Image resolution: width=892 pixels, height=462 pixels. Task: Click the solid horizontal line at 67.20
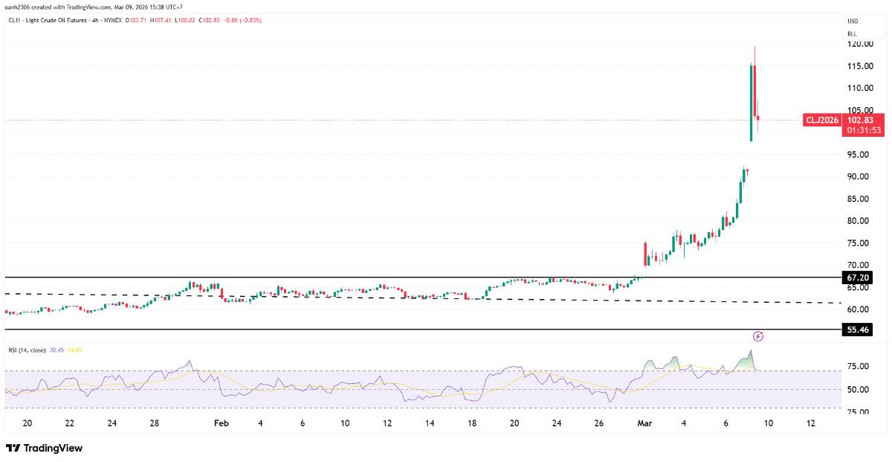pyautogui.click(x=421, y=277)
